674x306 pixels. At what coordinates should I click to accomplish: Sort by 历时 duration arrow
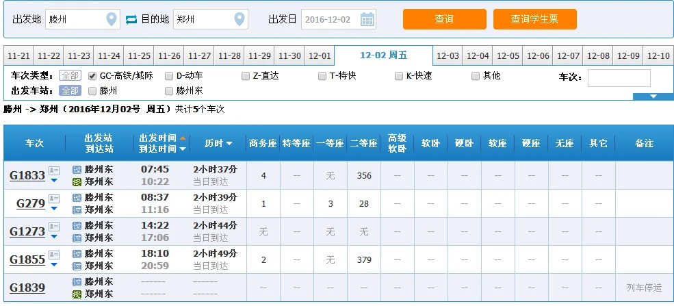click(x=229, y=144)
